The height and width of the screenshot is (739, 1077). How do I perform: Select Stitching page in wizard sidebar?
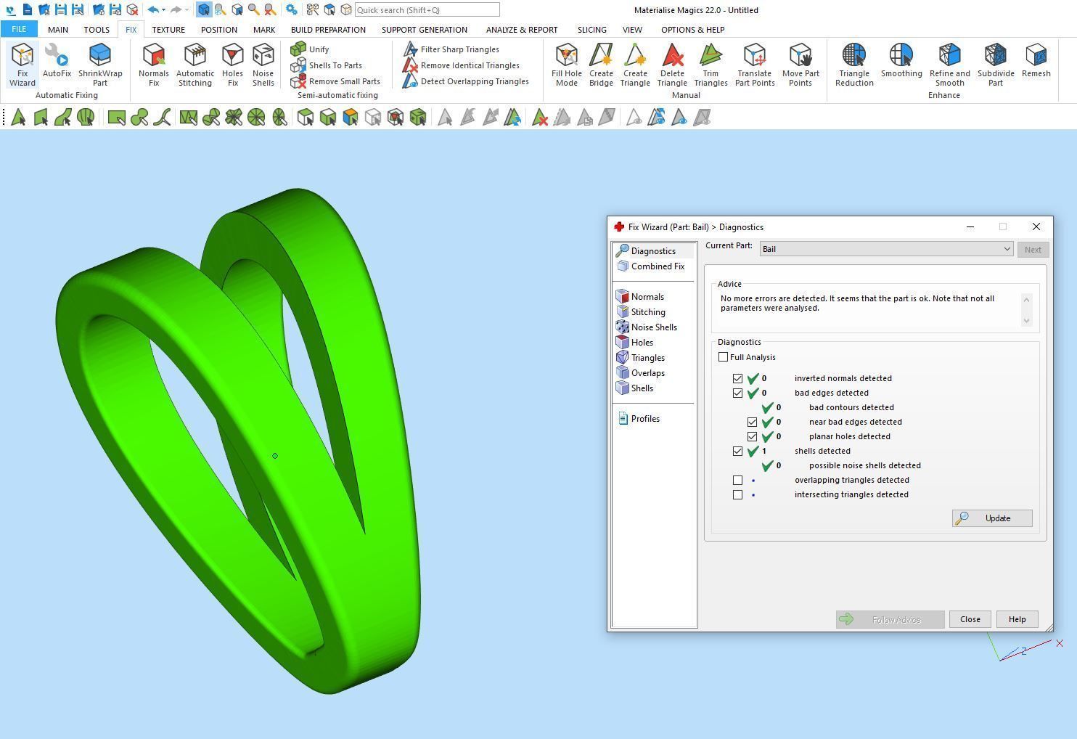(x=642, y=312)
